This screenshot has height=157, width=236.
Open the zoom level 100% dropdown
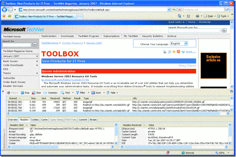point(228,153)
